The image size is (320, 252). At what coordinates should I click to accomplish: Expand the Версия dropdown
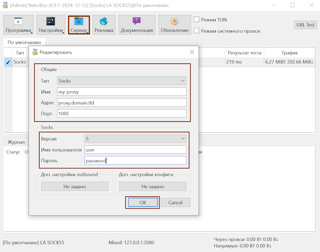coord(135,139)
